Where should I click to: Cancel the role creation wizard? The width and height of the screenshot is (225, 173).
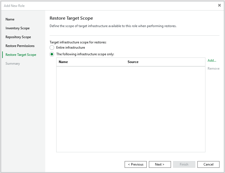coord(208,164)
